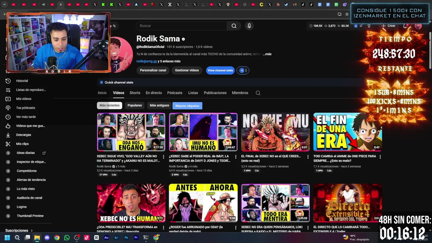
Task: Expand Quick channel stats panel
Action: [x=119, y=82]
